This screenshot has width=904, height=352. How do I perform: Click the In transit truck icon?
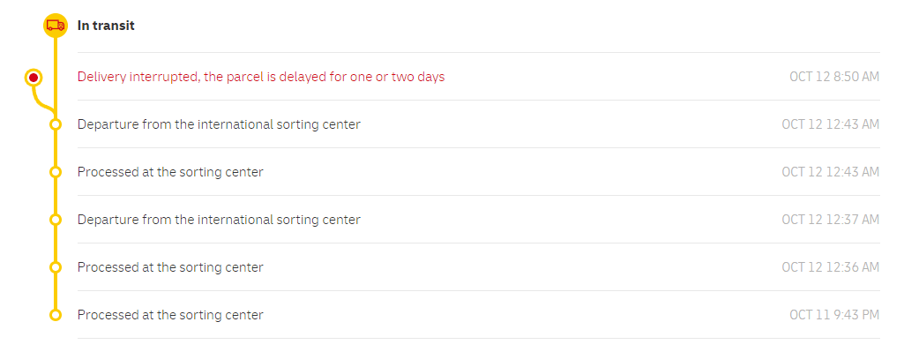[x=56, y=26]
